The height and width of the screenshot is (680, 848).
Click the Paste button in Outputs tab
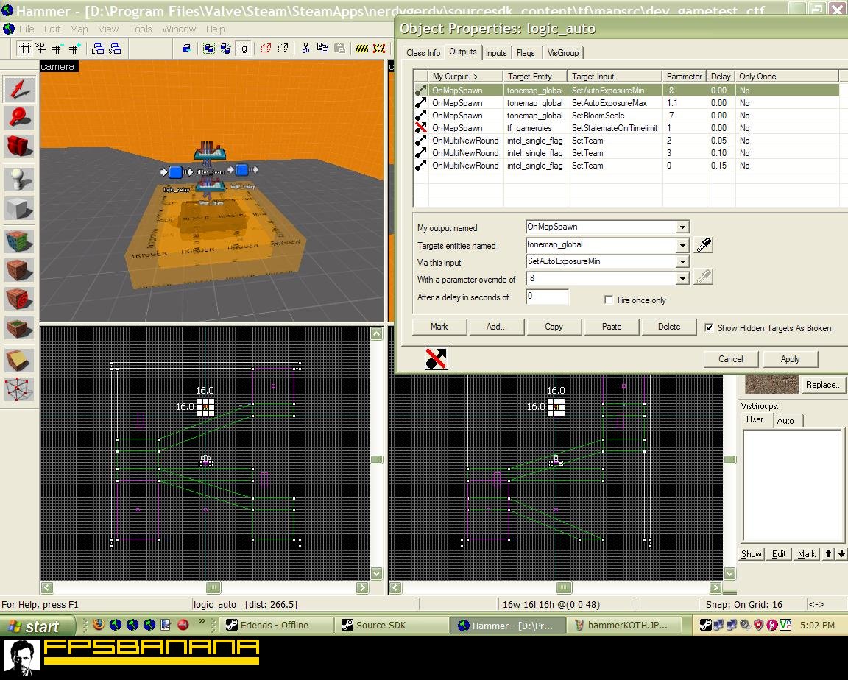(x=612, y=327)
